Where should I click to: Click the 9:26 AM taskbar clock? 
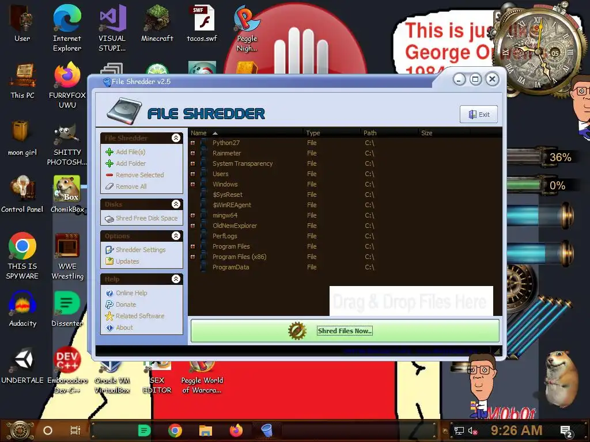click(516, 430)
